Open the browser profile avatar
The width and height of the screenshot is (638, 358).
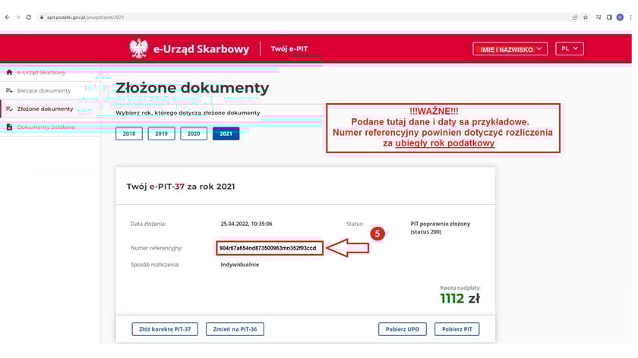(620, 17)
